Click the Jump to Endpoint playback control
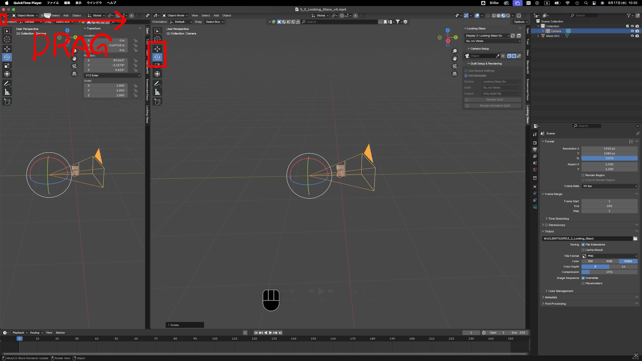 [280, 333]
